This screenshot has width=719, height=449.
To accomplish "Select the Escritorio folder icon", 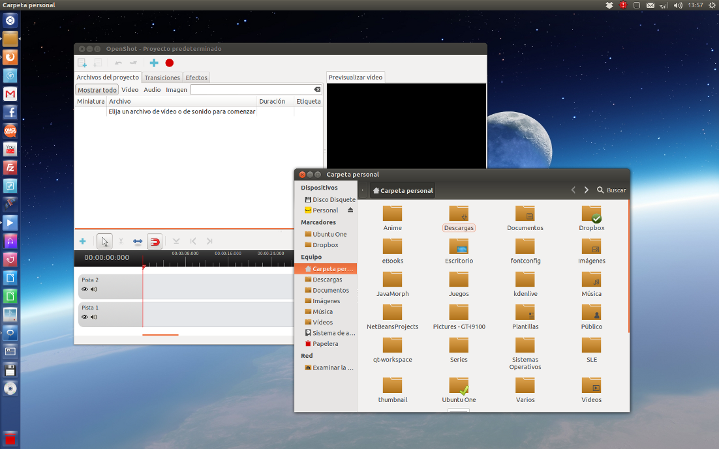I will [459, 246].
